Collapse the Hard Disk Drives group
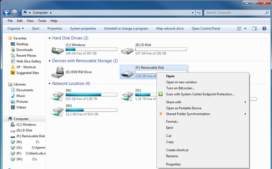 [x=49, y=38]
